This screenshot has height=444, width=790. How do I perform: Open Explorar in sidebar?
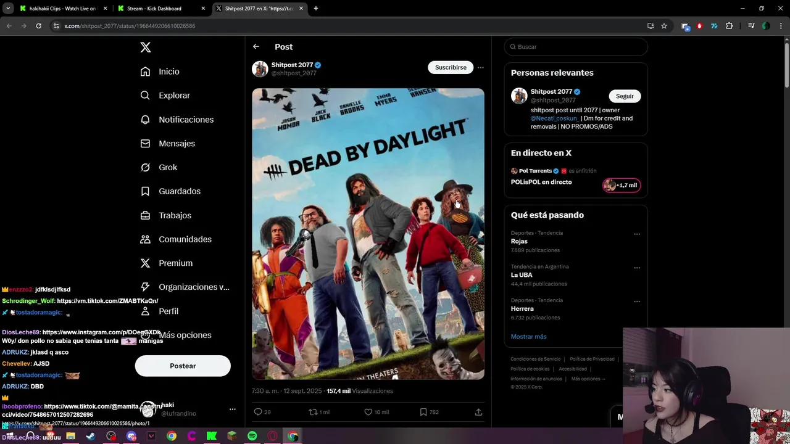(165, 96)
